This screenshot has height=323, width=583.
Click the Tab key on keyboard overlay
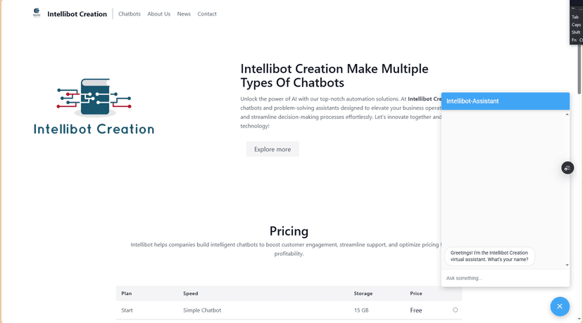point(575,17)
